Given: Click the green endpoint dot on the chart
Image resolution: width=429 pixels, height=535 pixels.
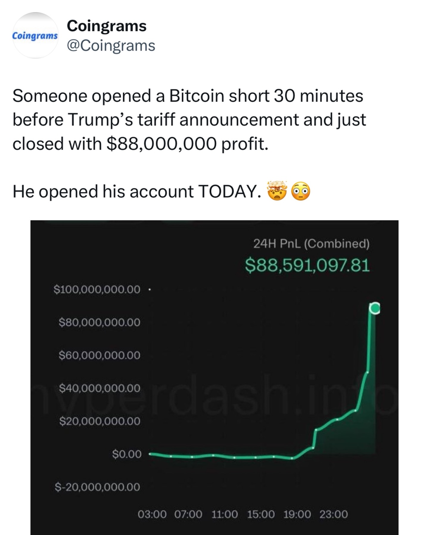Looking at the screenshot, I should tap(375, 308).
